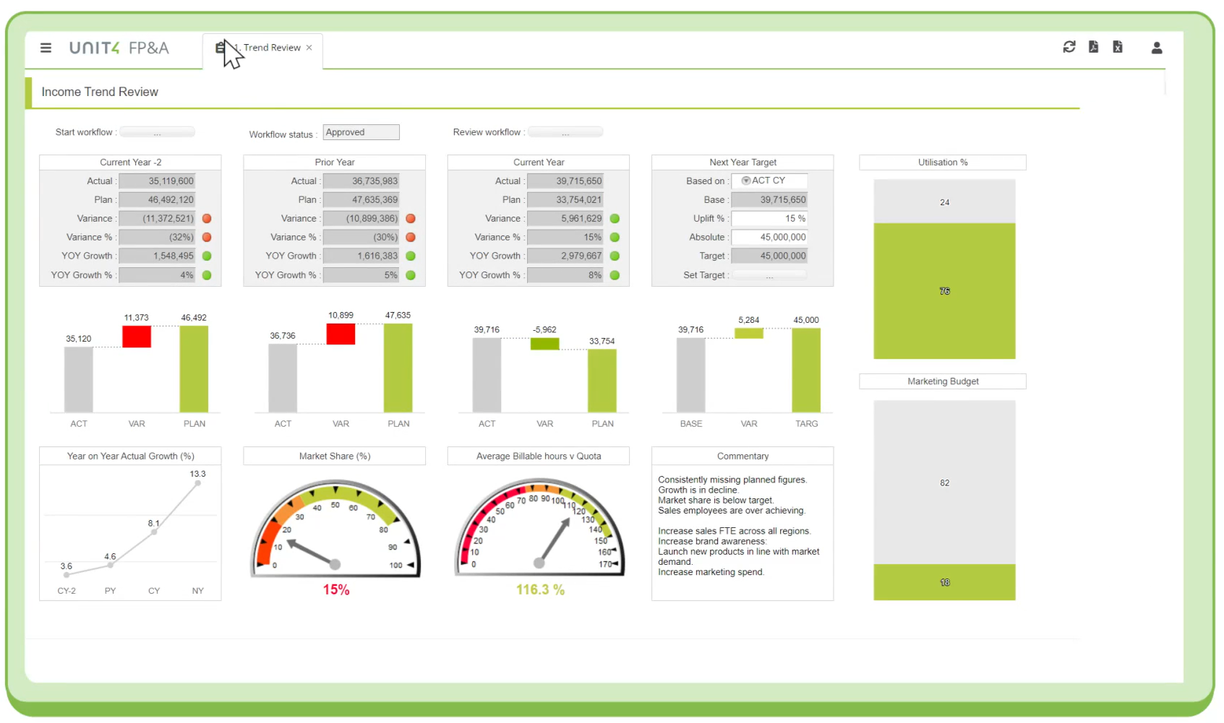
Task: Select Current Year YOY Growth value 2,979,667
Action: point(565,256)
